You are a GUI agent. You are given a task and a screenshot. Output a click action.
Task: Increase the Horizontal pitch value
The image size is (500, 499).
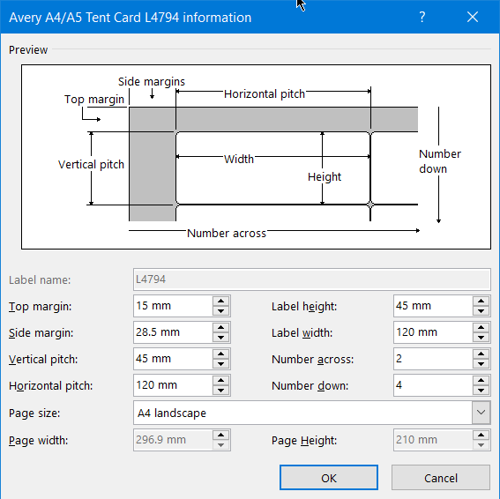tap(221, 380)
